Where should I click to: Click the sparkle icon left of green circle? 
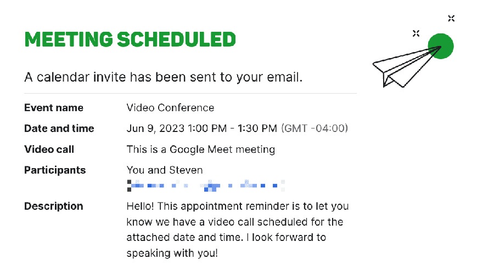click(x=416, y=33)
